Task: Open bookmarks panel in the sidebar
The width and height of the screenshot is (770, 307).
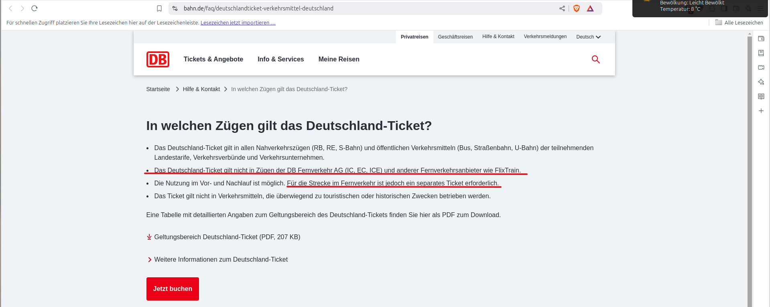Action: (761, 53)
